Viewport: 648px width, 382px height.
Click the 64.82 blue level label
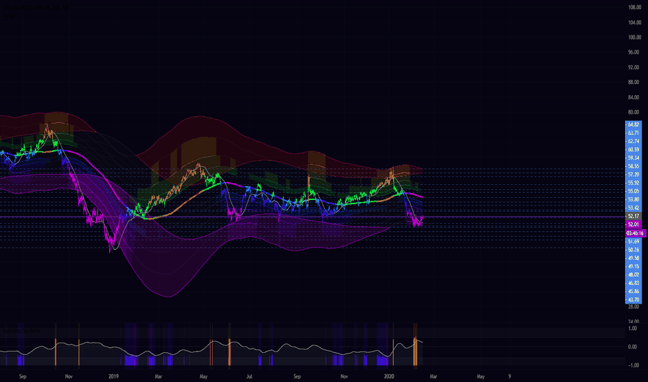[633, 124]
